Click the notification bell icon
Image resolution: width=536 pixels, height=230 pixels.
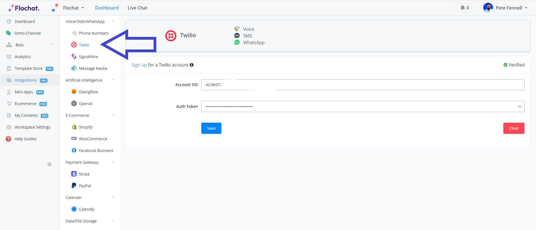463,8
